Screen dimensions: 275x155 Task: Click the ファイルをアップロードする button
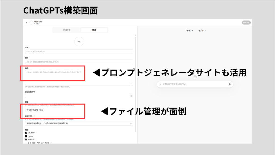tap(34, 110)
